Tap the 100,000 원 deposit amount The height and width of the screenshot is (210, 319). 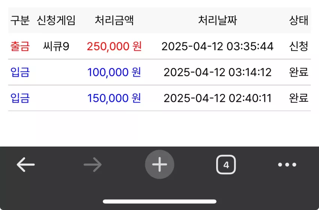pos(114,72)
